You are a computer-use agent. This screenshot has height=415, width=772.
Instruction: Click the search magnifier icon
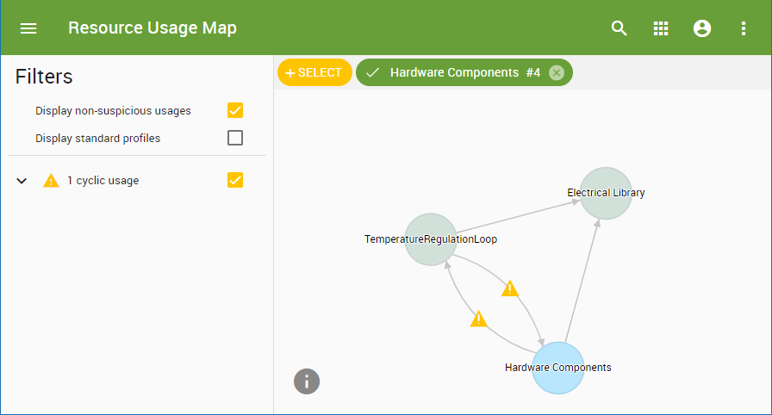point(619,28)
